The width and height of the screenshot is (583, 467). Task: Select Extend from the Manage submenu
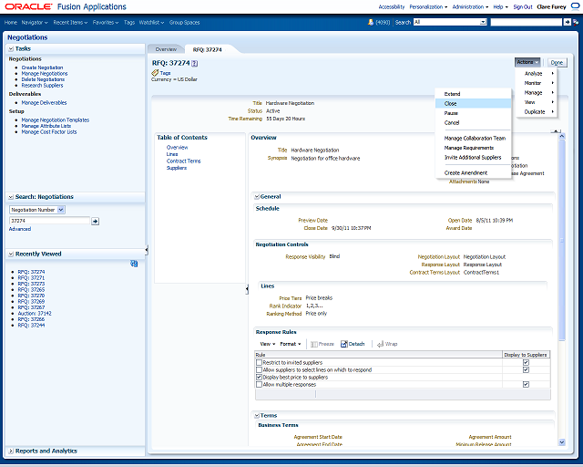473,94
